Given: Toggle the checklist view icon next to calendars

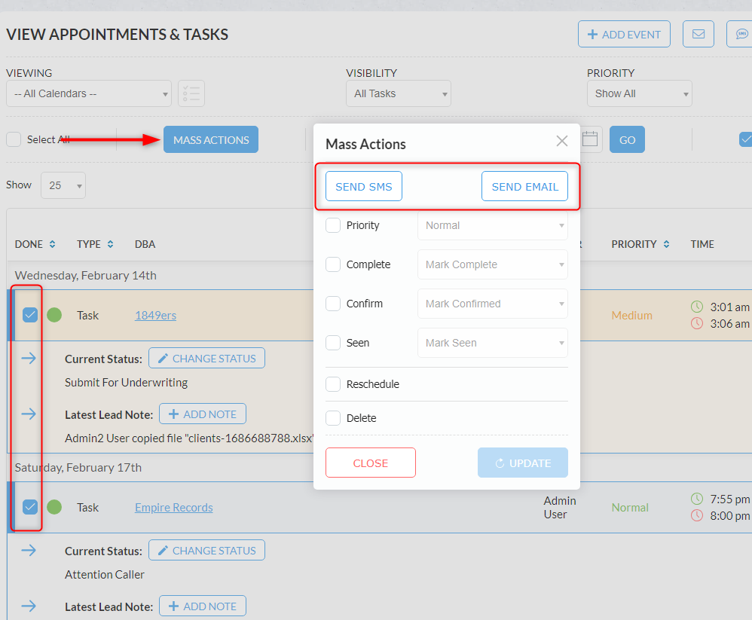Looking at the screenshot, I should [191, 93].
